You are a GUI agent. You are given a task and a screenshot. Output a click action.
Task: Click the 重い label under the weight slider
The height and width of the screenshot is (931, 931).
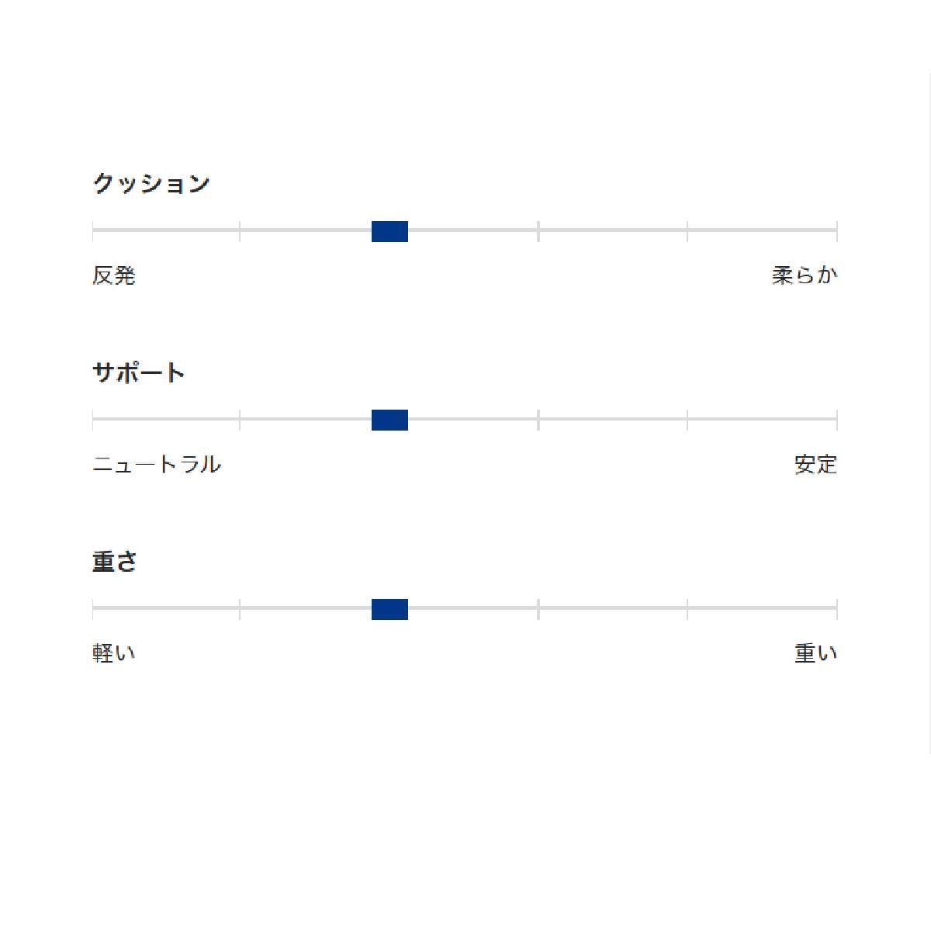click(x=815, y=653)
